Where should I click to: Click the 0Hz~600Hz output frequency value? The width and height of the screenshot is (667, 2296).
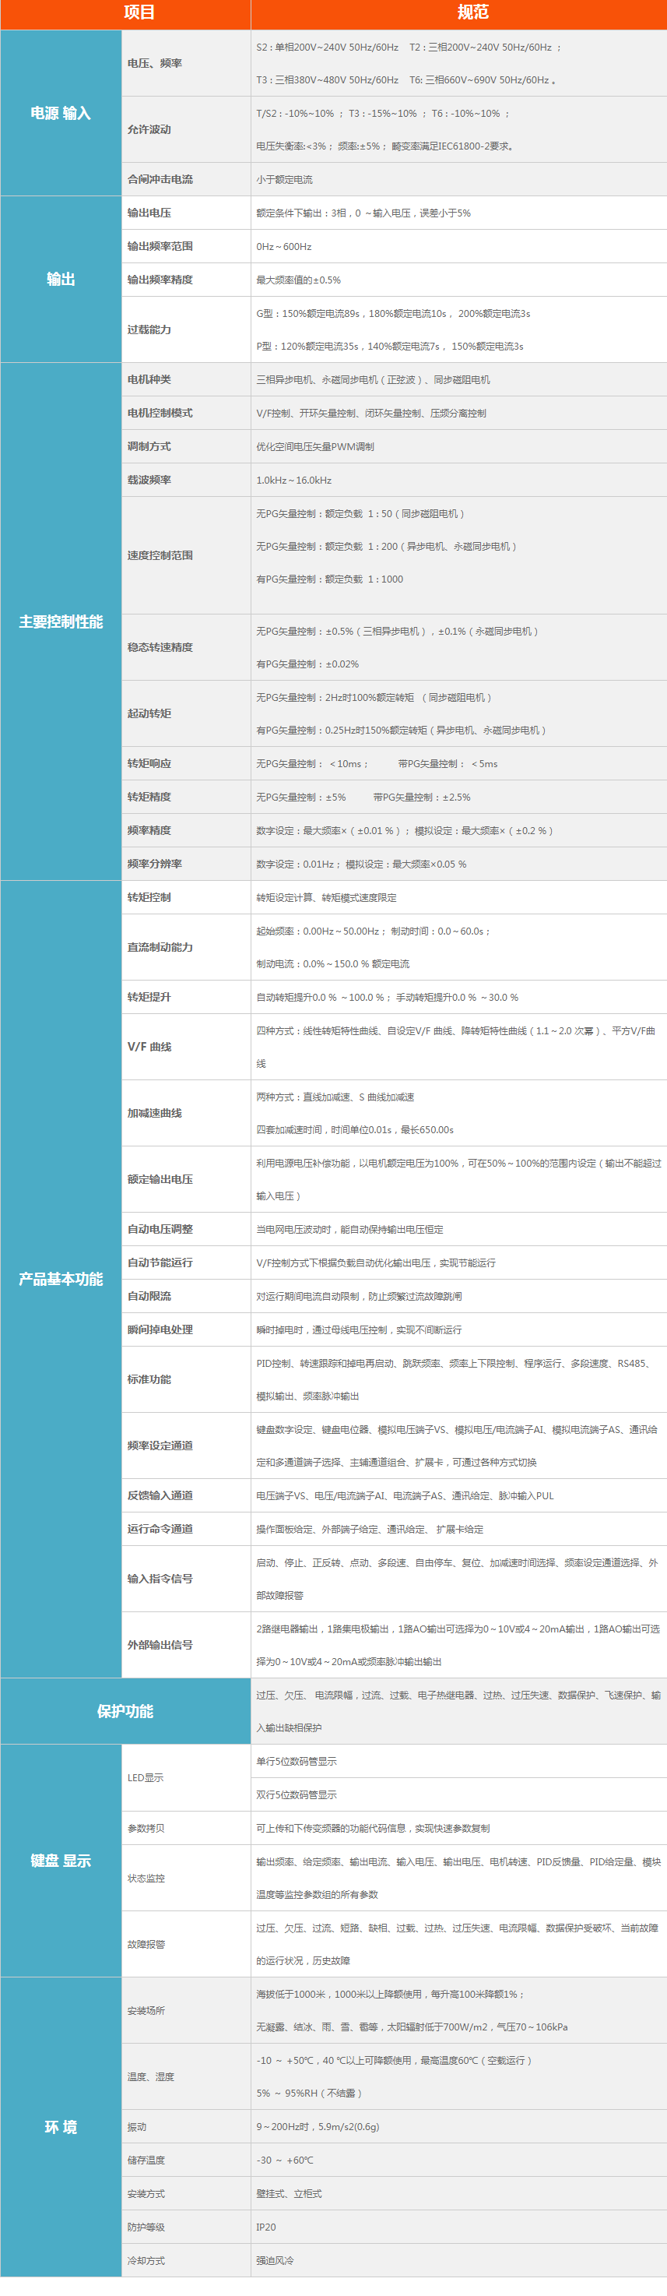click(x=284, y=247)
